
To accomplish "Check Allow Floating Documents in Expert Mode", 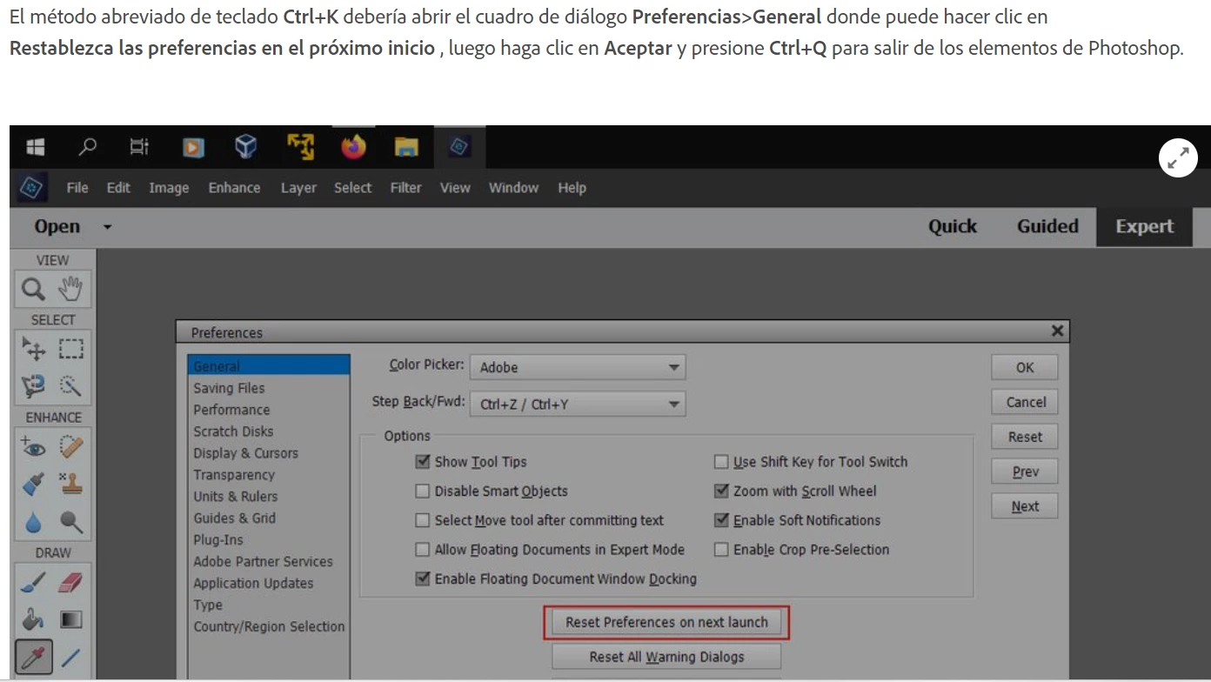I will 423,550.
